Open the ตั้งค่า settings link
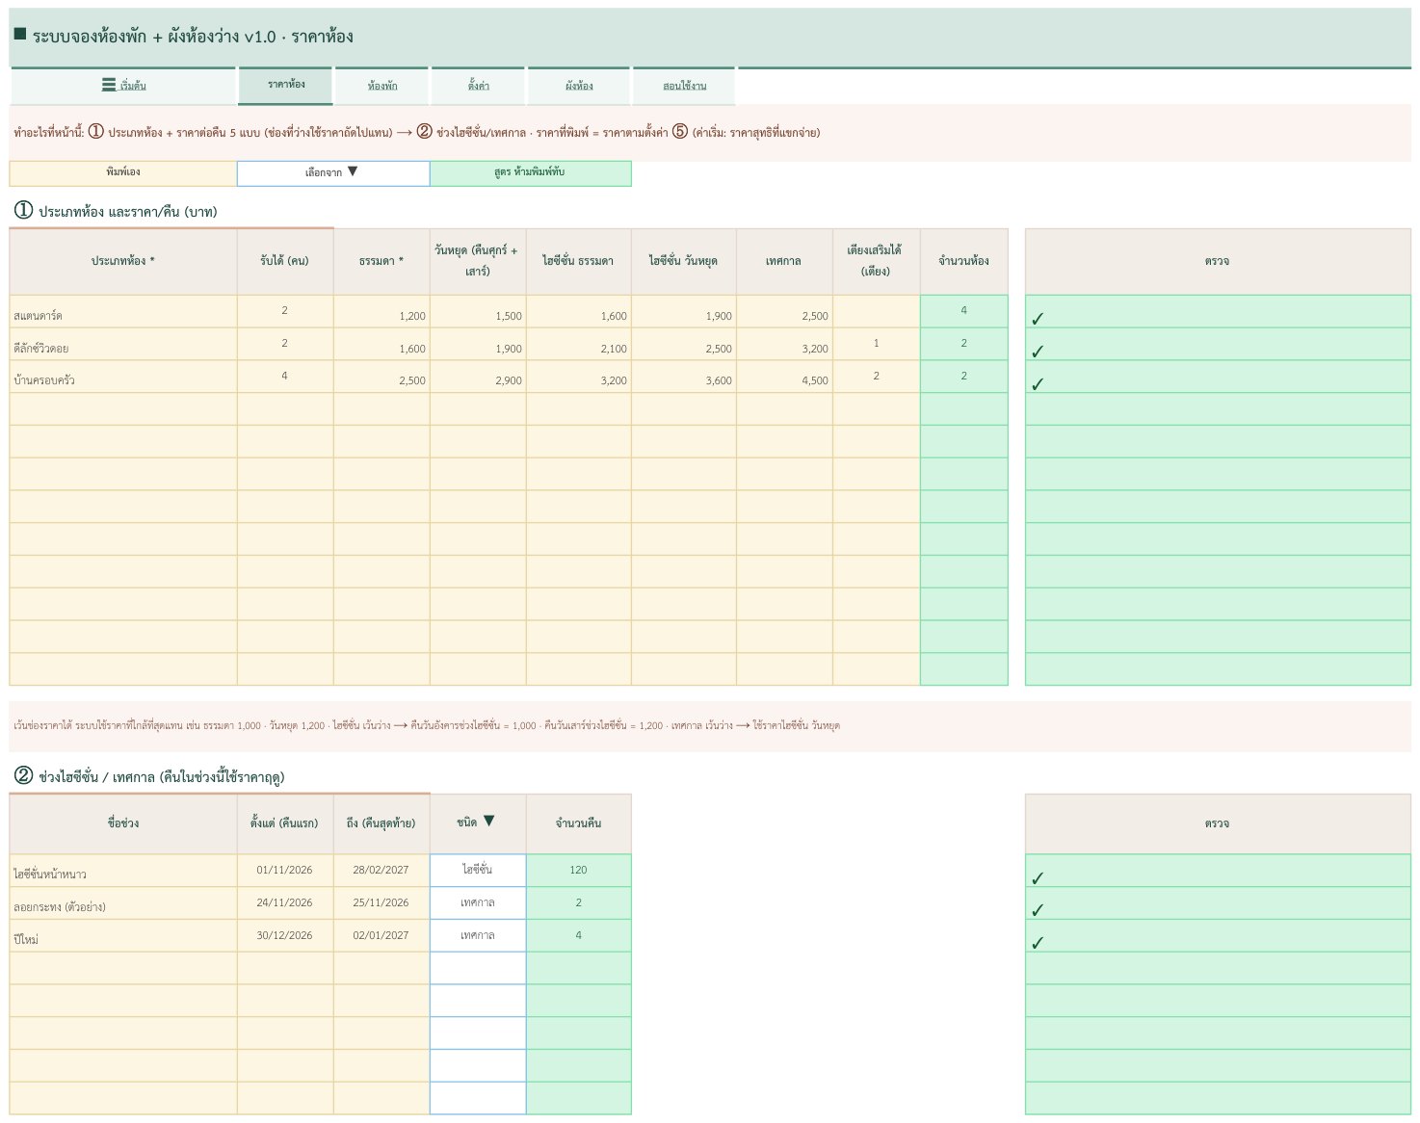Viewport: 1420px width, 1123px height. [x=479, y=86]
